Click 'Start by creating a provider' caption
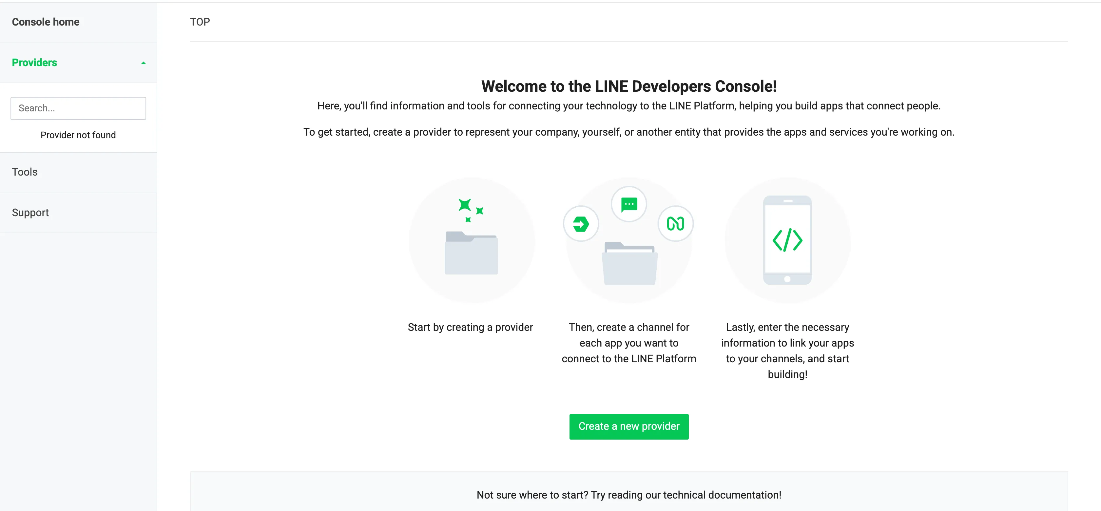 click(470, 327)
